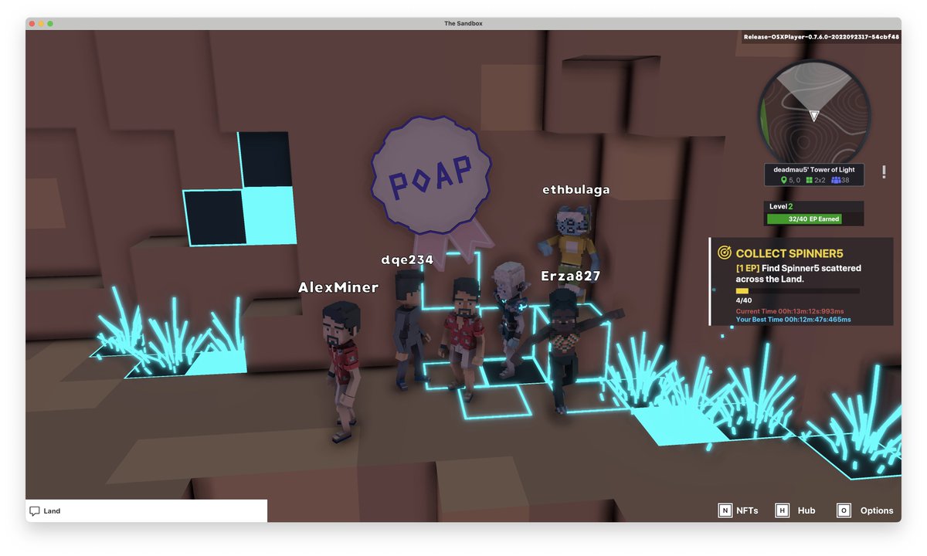Screen dimensions: 927x556
Task: Click the AlexMiner player name tag
Action: (x=338, y=287)
